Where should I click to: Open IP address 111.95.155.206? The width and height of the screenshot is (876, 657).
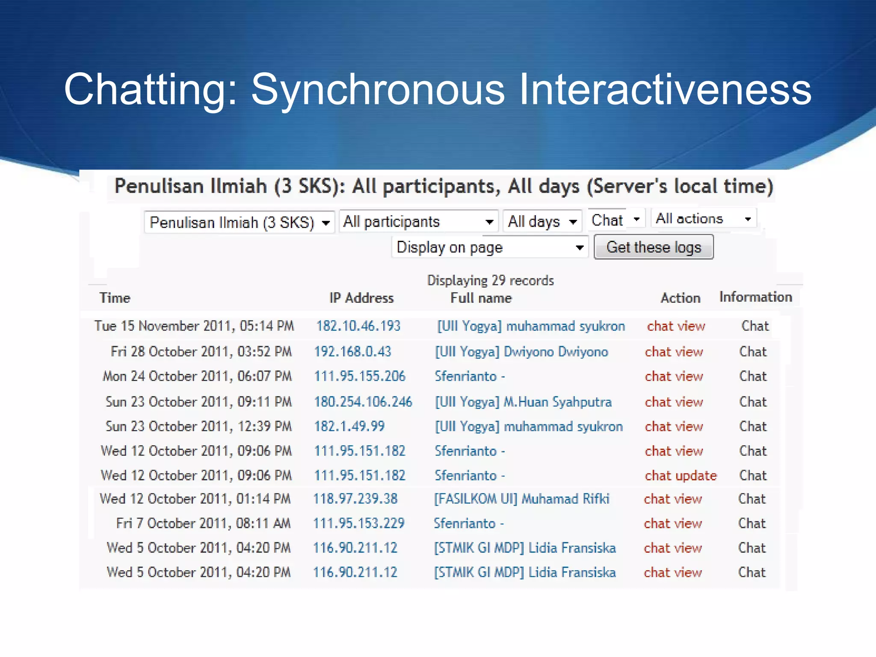coord(360,376)
